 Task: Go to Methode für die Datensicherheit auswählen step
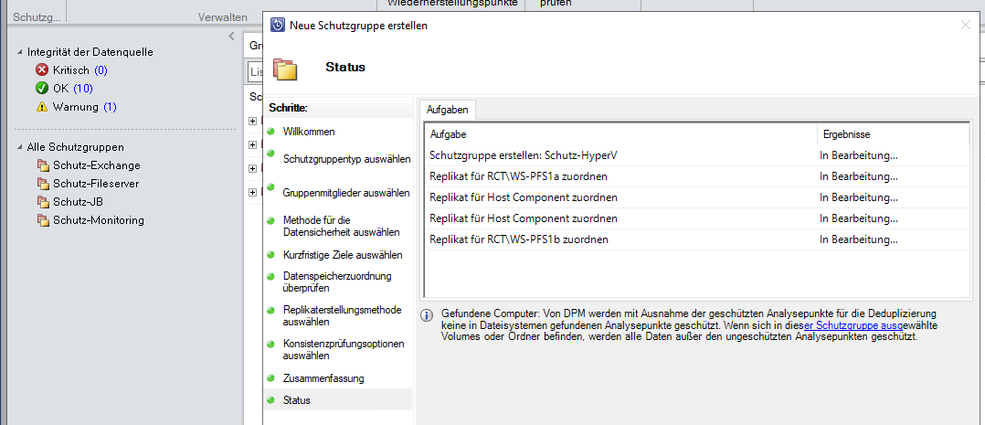click(x=342, y=227)
